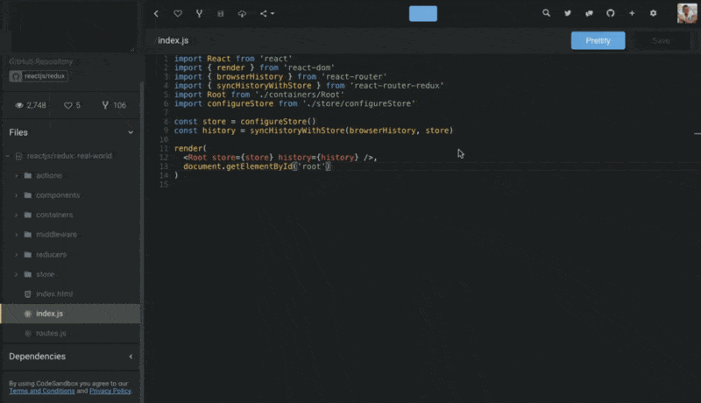Expand the components folder
The width and height of the screenshot is (701, 403).
pos(17,195)
